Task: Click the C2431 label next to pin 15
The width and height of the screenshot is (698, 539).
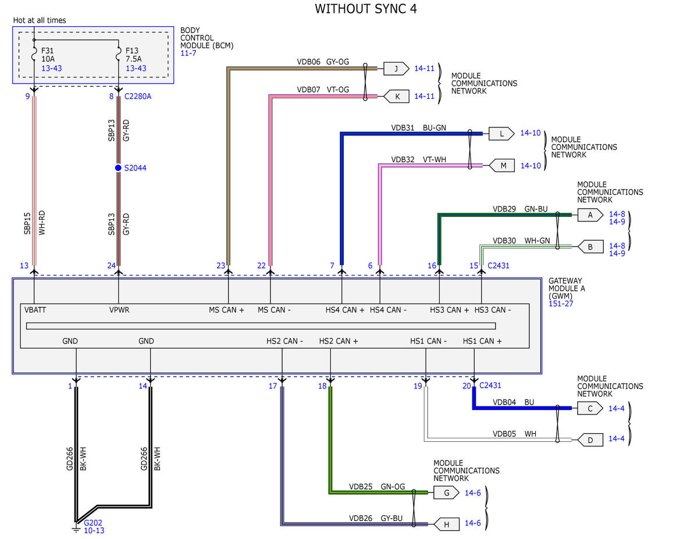Action: click(x=498, y=266)
